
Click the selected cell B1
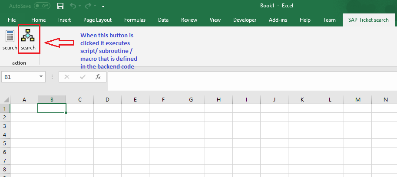pos(52,108)
